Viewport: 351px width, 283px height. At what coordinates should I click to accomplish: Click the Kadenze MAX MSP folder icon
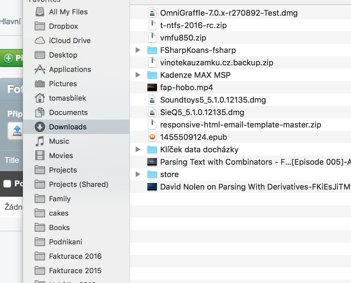click(152, 75)
